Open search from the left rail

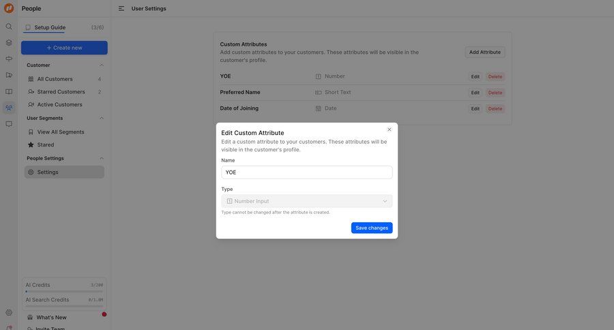tap(9, 27)
